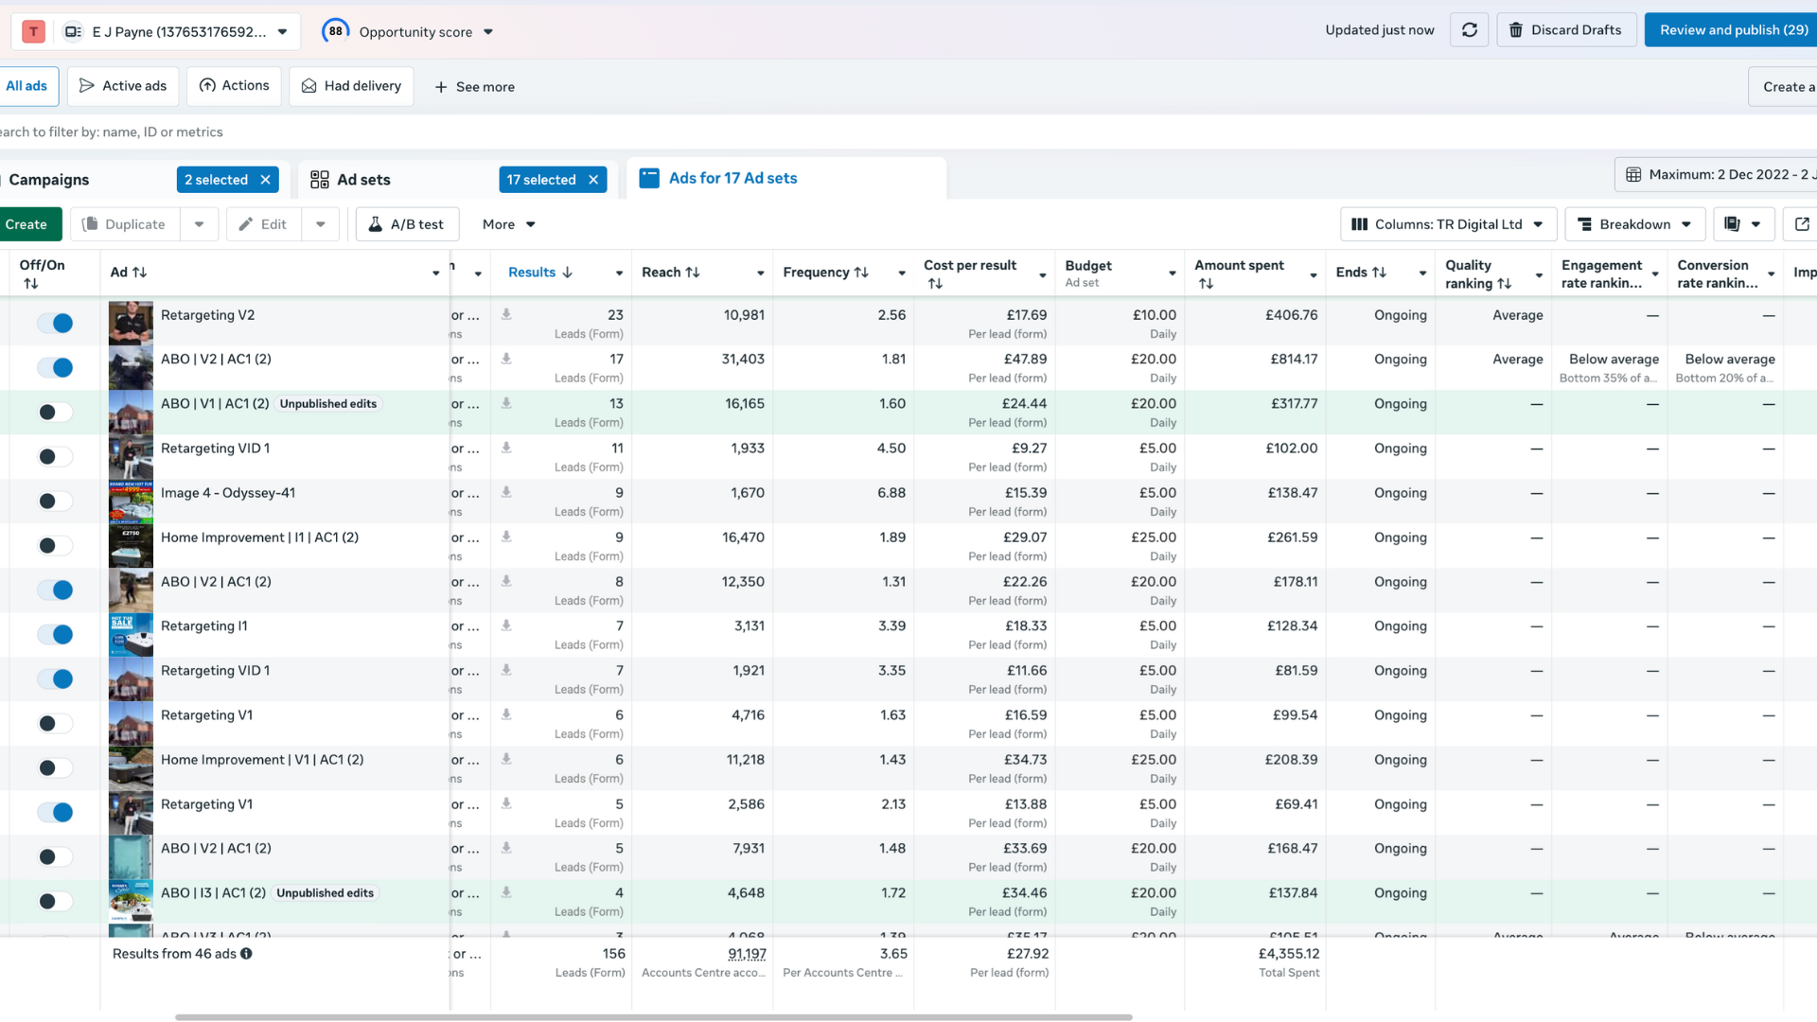
Task: Click the Retargeting V2 ad thumbnail
Action: pos(131,323)
